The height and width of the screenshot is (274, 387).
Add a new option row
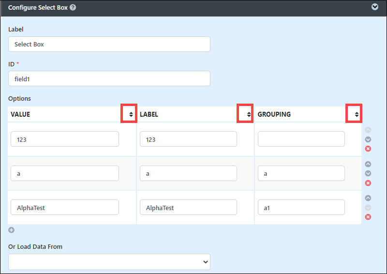point(11,230)
